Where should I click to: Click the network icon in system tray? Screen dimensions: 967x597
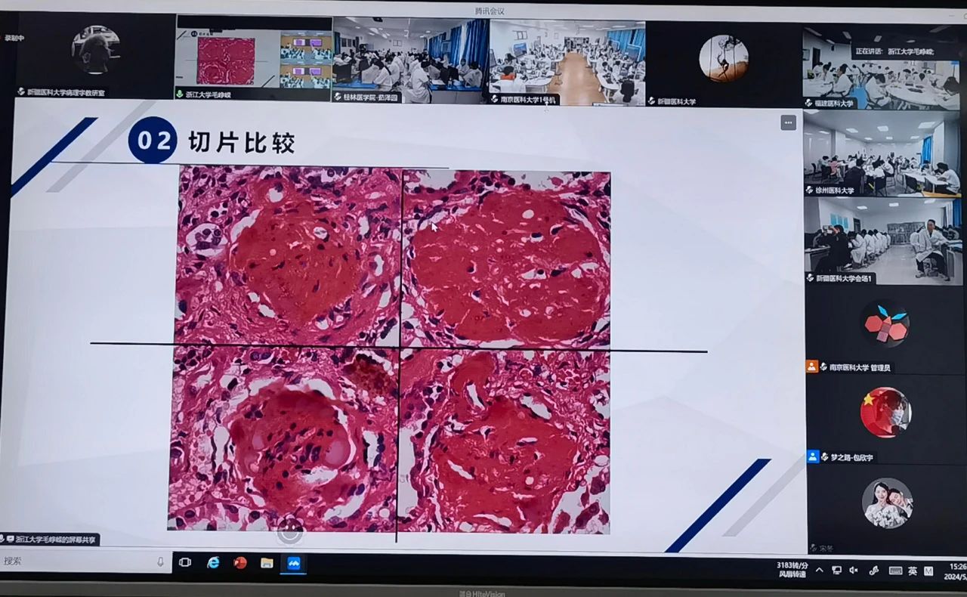(837, 571)
